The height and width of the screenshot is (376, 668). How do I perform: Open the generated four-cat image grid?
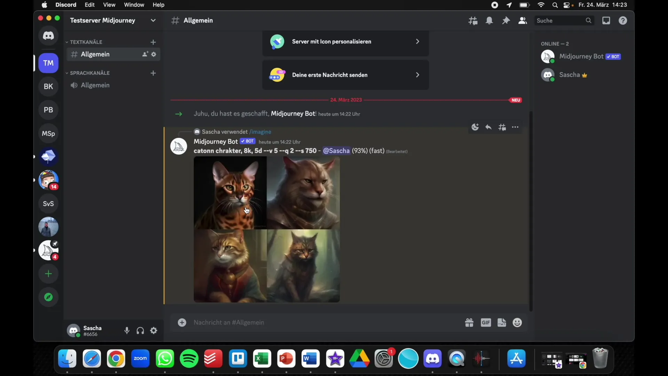tap(267, 229)
